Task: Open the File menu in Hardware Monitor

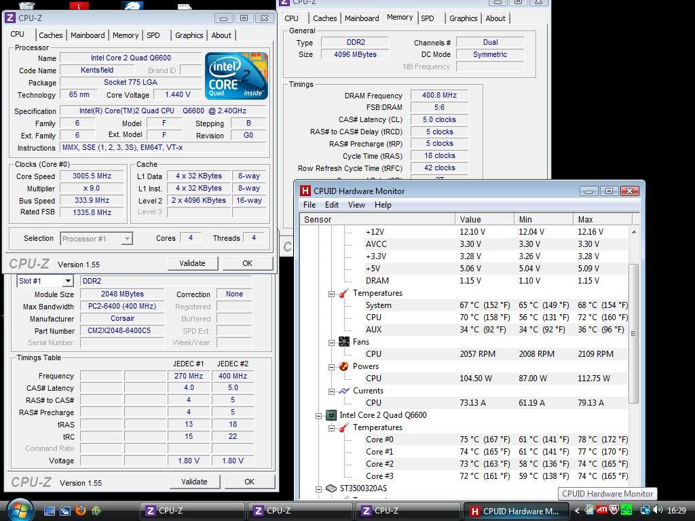Action: pos(309,205)
